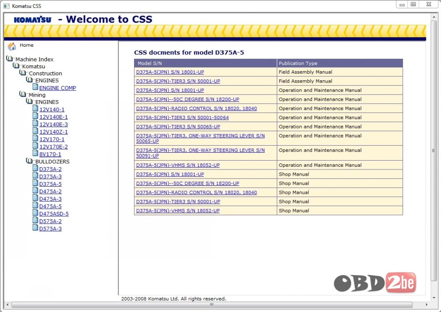Open Operation Manual for -50C DEGREE 18200-UP
Screen dimensions: 441x312
coord(187,99)
